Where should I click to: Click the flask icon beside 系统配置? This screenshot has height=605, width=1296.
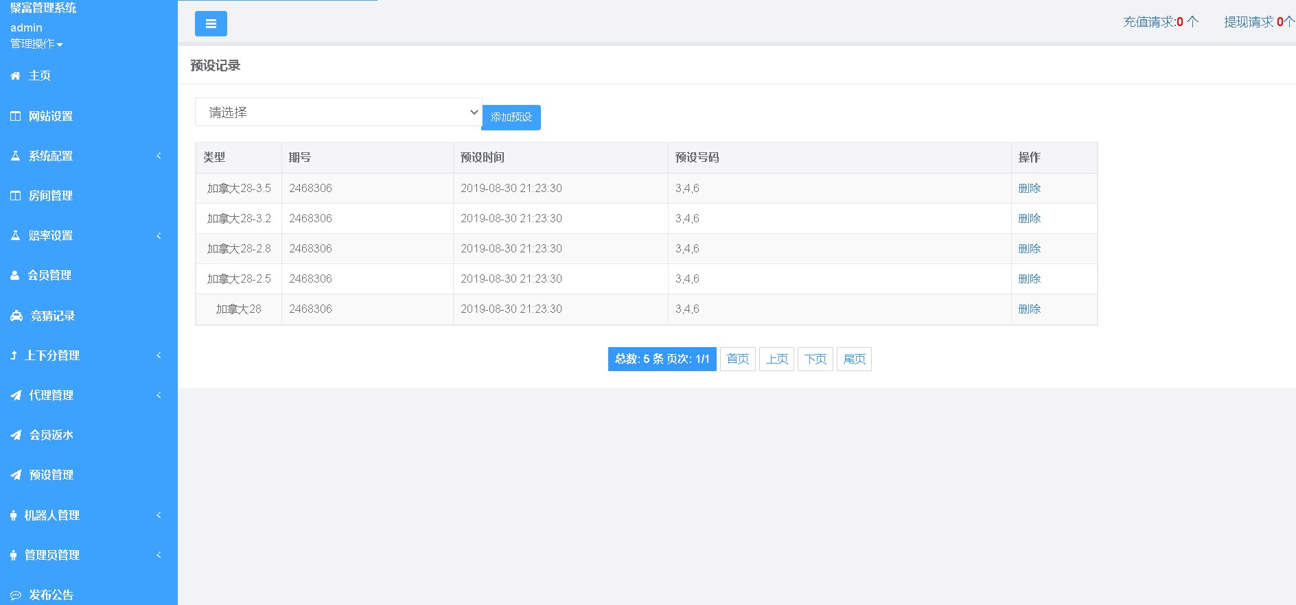tap(15, 156)
